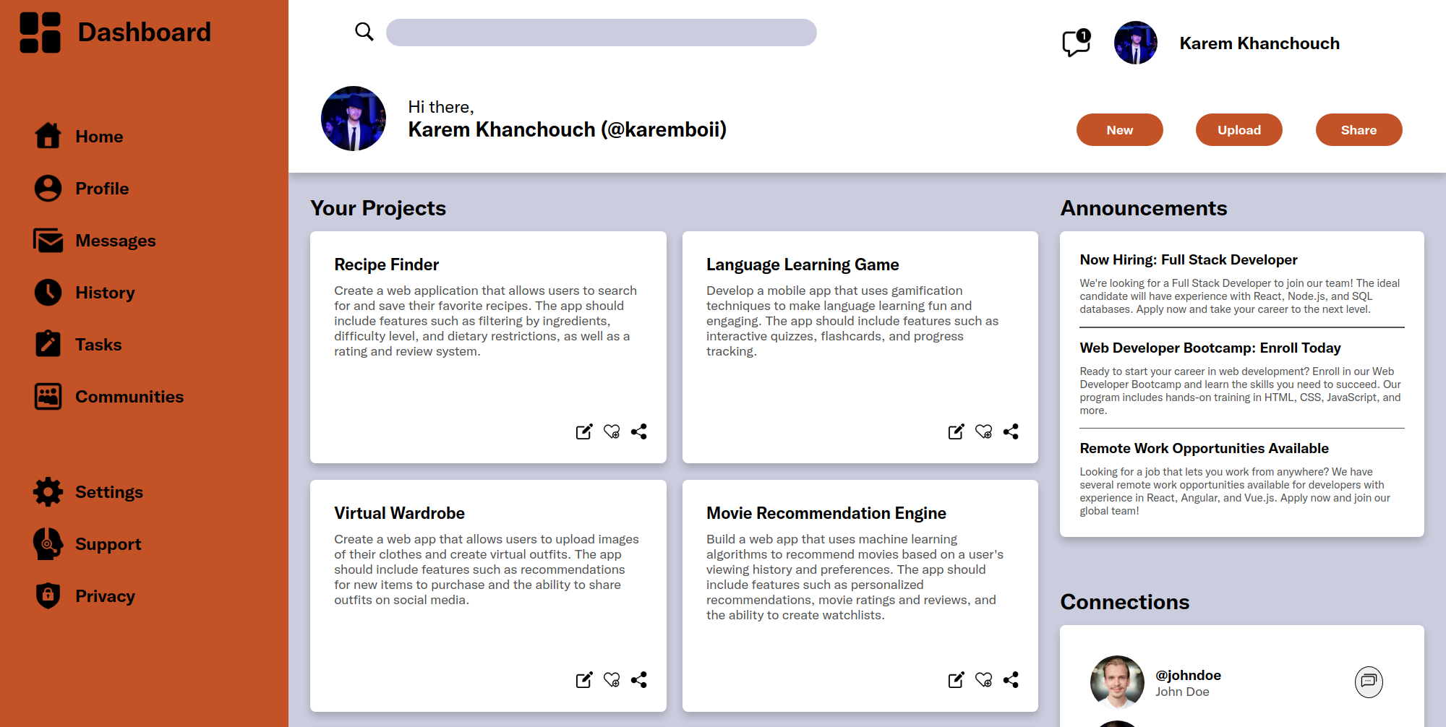This screenshot has height=727, width=1446.
Task: Click the Upload button
Action: (x=1238, y=129)
